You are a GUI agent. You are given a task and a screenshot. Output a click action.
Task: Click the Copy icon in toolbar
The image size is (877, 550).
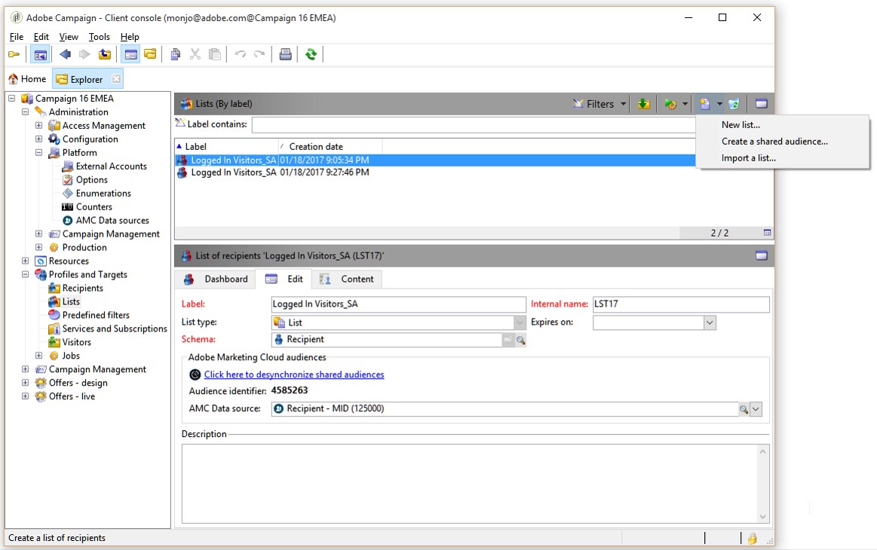coord(176,54)
